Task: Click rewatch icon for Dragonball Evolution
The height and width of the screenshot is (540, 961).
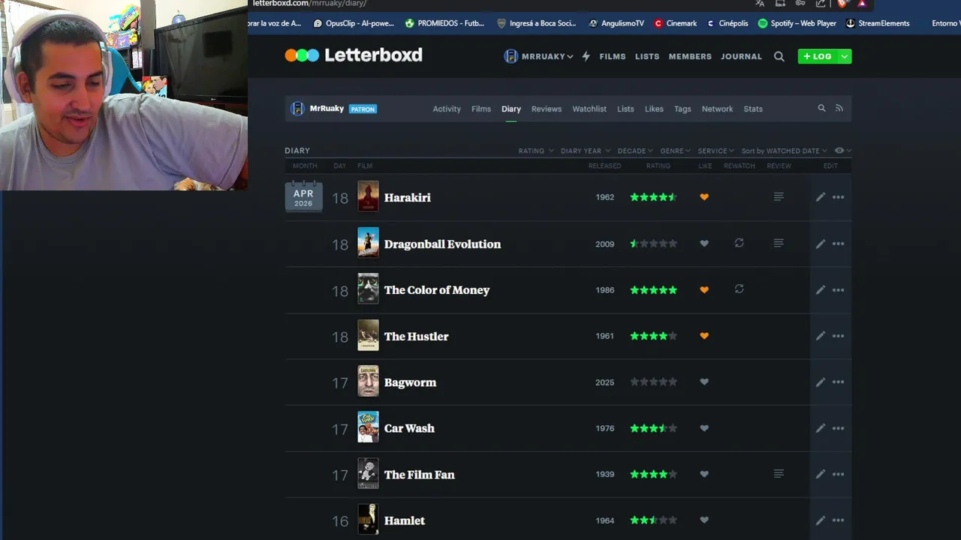Action: click(739, 243)
